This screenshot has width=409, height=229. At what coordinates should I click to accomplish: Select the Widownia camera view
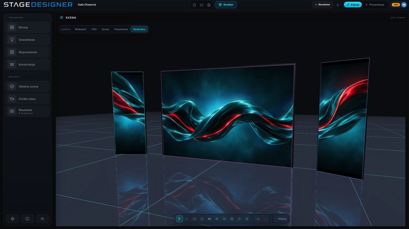[x=81, y=29]
